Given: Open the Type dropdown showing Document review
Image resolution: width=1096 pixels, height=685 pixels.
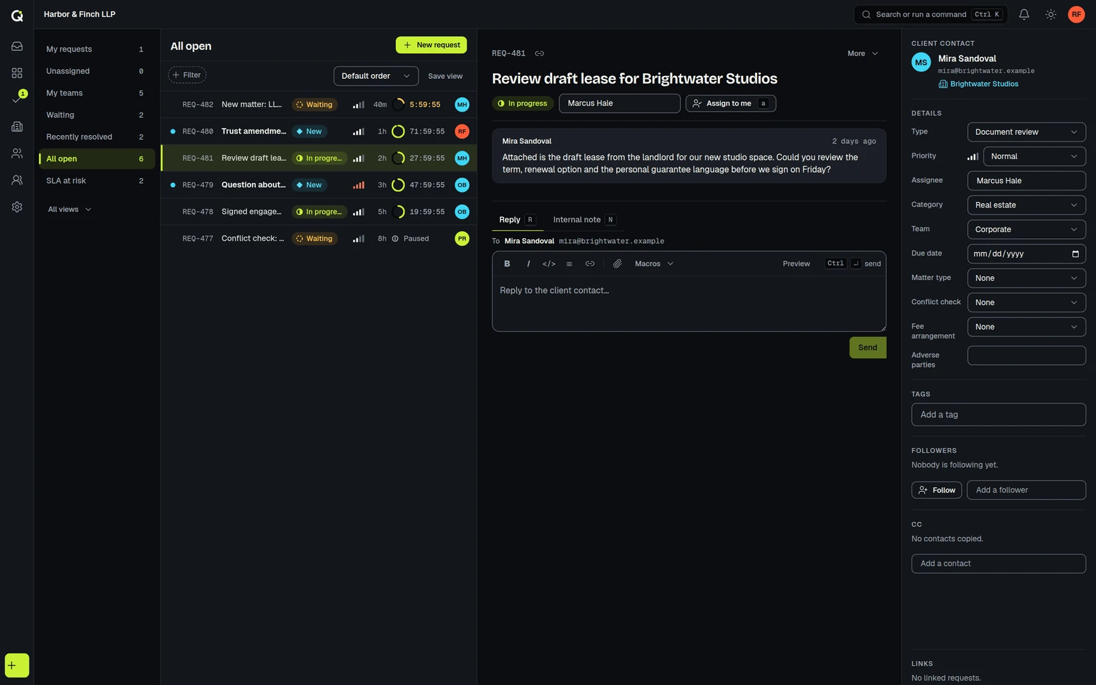Looking at the screenshot, I should [x=1026, y=132].
